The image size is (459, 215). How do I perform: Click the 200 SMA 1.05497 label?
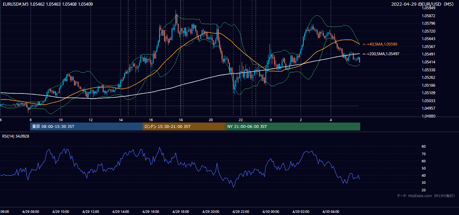click(381, 54)
